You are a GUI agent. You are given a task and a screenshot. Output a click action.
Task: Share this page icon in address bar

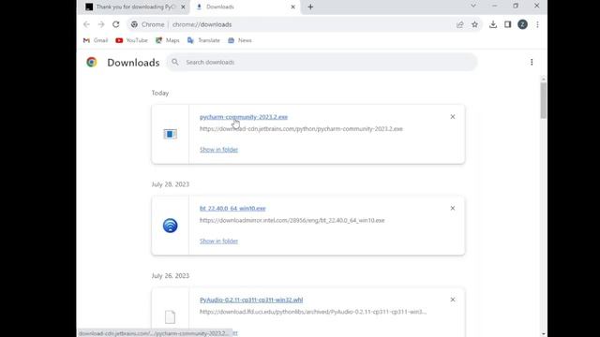[460, 24]
